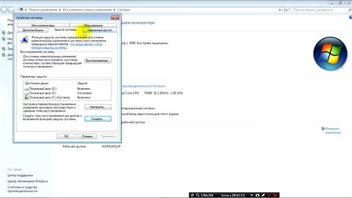Select the Локальный диск (E:) row
352x198 pixels.
(x=67, y=93)
